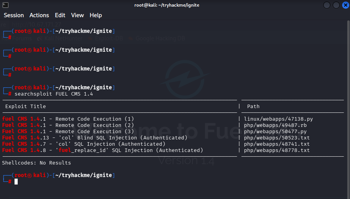
Task: Click the Remote Code Execution (1) result
Action: [68, 119]
